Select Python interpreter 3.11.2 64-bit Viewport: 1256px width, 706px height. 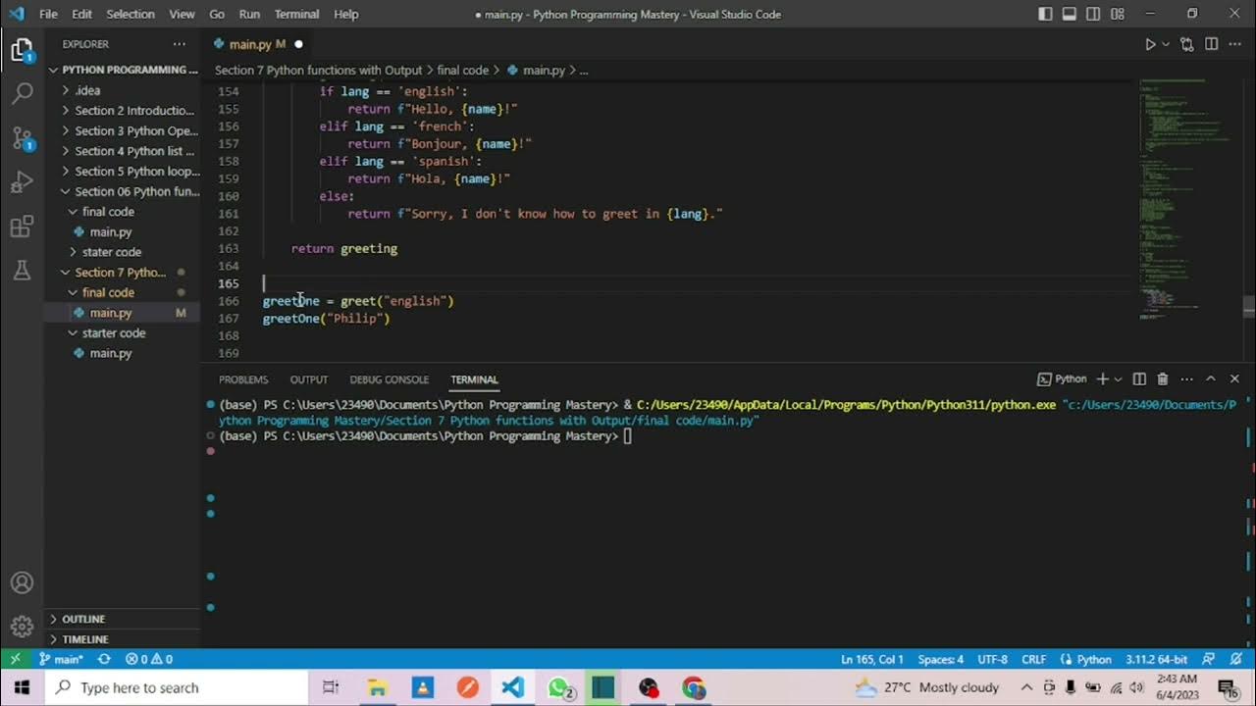click(1156, 659)
